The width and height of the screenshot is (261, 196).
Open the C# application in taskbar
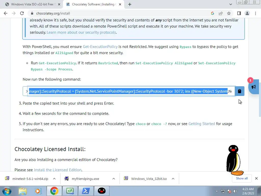[x=70, y=191]
